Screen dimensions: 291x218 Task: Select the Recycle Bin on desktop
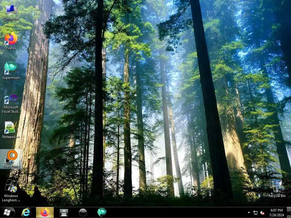(277, 188)
